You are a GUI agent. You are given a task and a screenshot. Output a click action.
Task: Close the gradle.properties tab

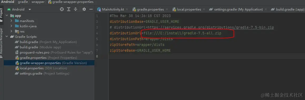pos(167,9)
